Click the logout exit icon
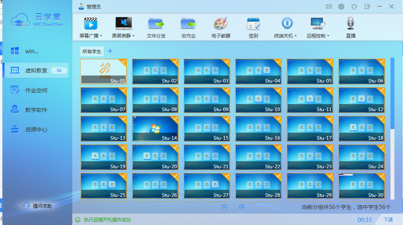 pos(367,6)
